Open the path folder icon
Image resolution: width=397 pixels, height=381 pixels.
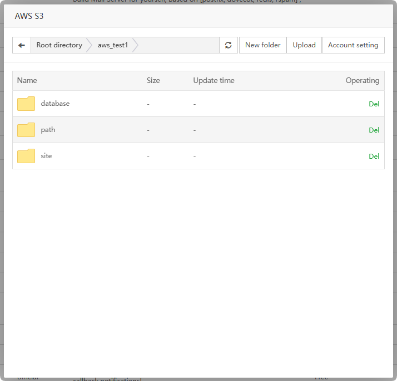26,130
